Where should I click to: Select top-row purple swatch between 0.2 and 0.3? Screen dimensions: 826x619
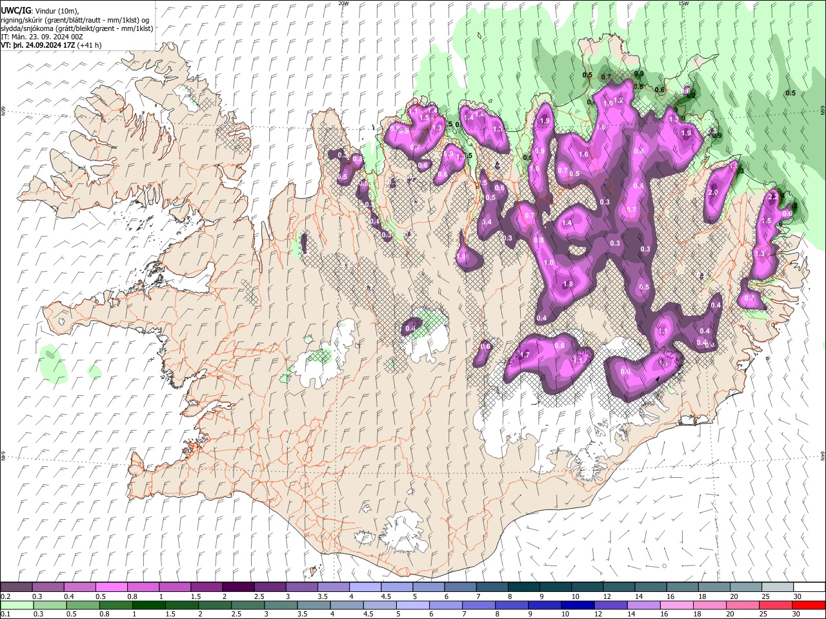click(16, 587)
